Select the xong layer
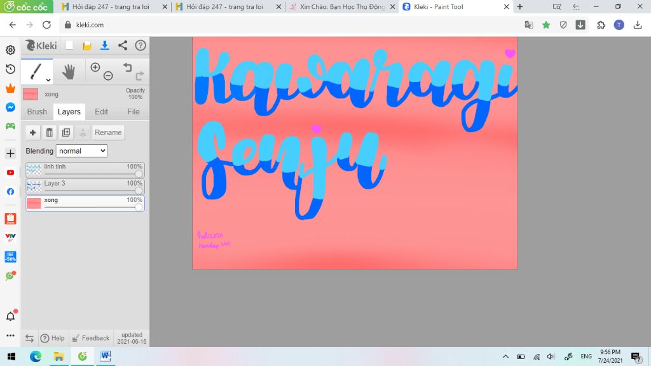The image size is (651, 366). pos(85,203)
